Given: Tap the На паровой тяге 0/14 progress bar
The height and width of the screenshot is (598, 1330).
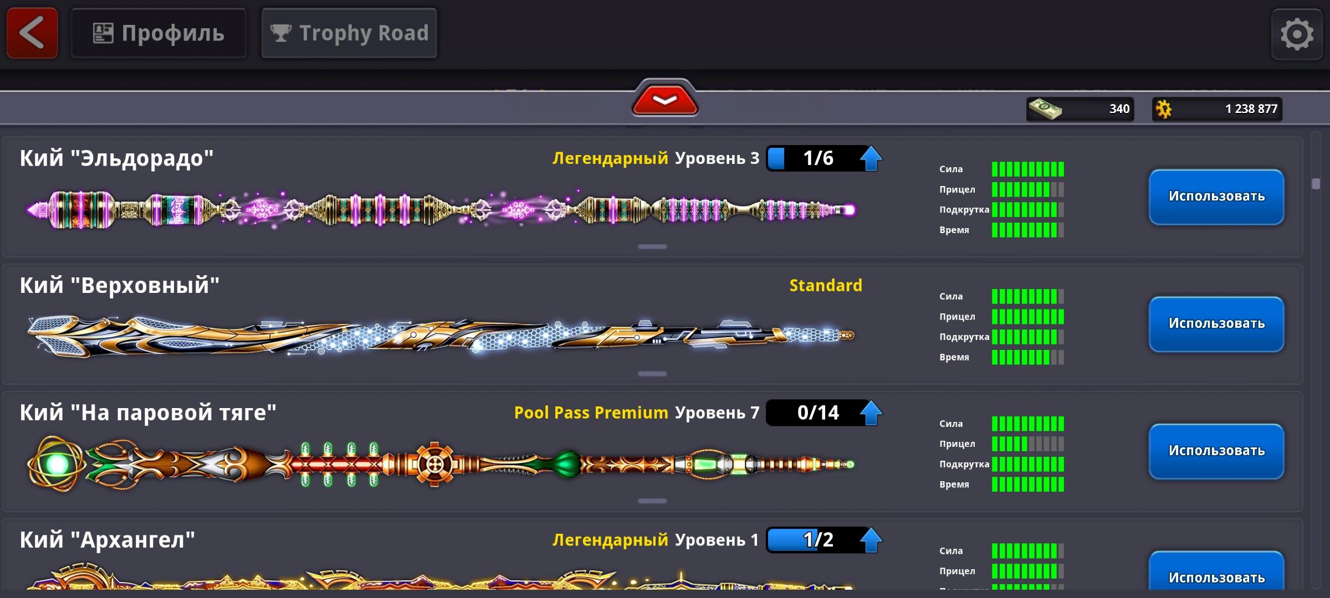Looking at the screenshot, I should click(818, 413).
